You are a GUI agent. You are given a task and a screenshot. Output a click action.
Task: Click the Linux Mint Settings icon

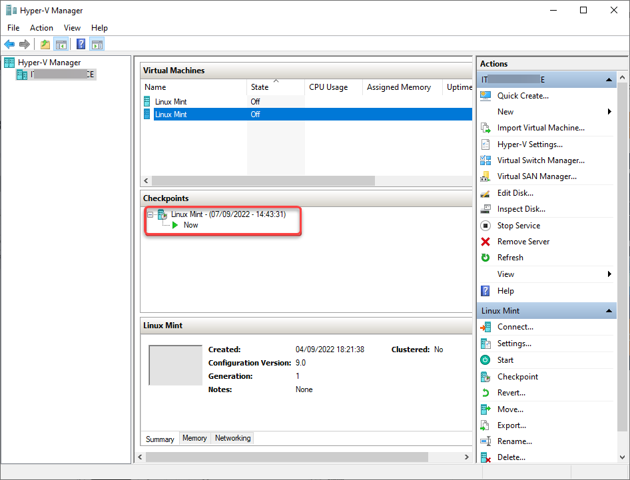coord(485,344)
